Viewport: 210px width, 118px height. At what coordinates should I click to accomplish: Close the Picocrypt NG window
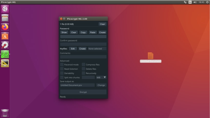click(x=61, y=19)
